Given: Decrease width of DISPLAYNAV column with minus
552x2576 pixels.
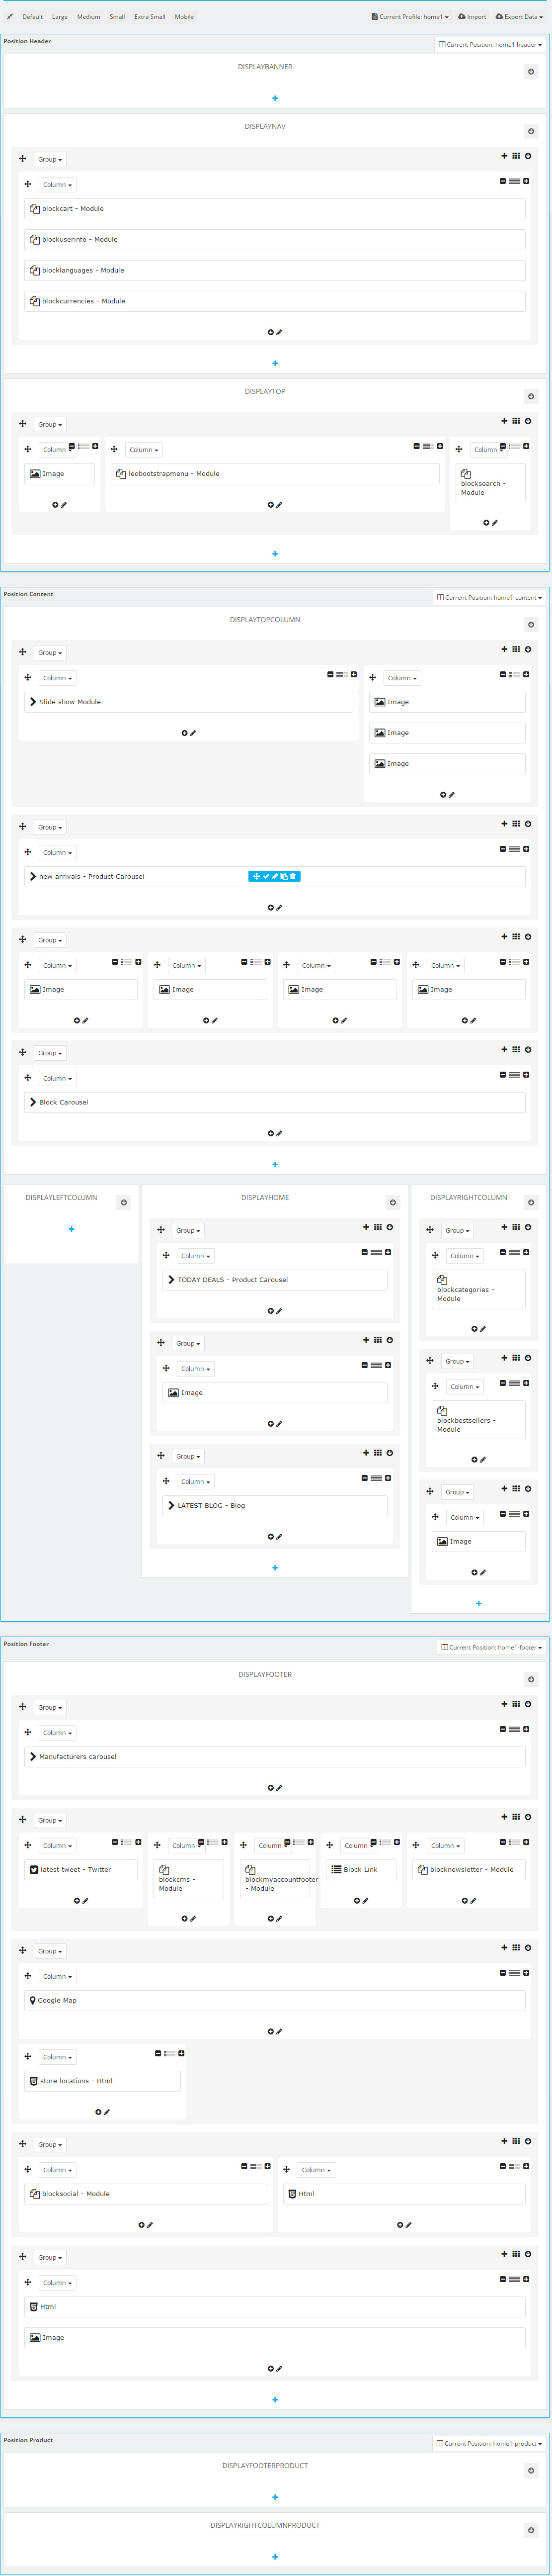Looking at the screenshot, I should [502, 181].
